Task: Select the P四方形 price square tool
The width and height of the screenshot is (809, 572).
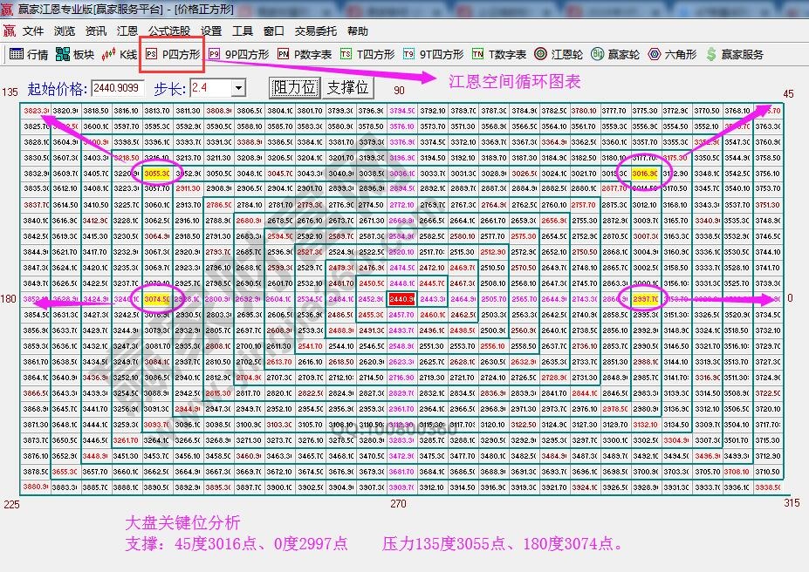Action: click(x=171, y=54)
